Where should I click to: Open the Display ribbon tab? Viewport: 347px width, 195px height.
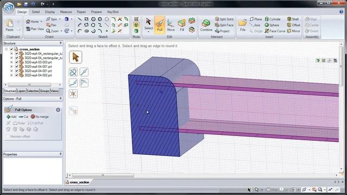click(50, 12)
